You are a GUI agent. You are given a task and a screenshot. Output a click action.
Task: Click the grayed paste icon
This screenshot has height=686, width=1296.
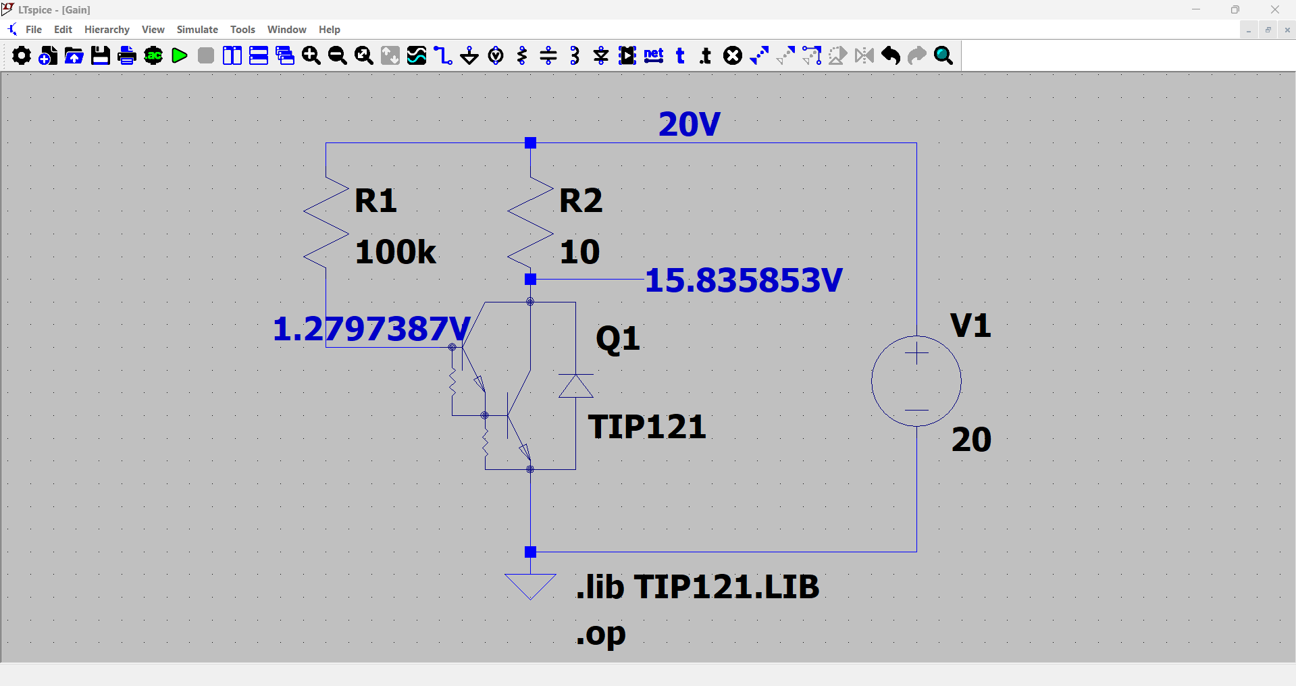[x=785, y=55]
